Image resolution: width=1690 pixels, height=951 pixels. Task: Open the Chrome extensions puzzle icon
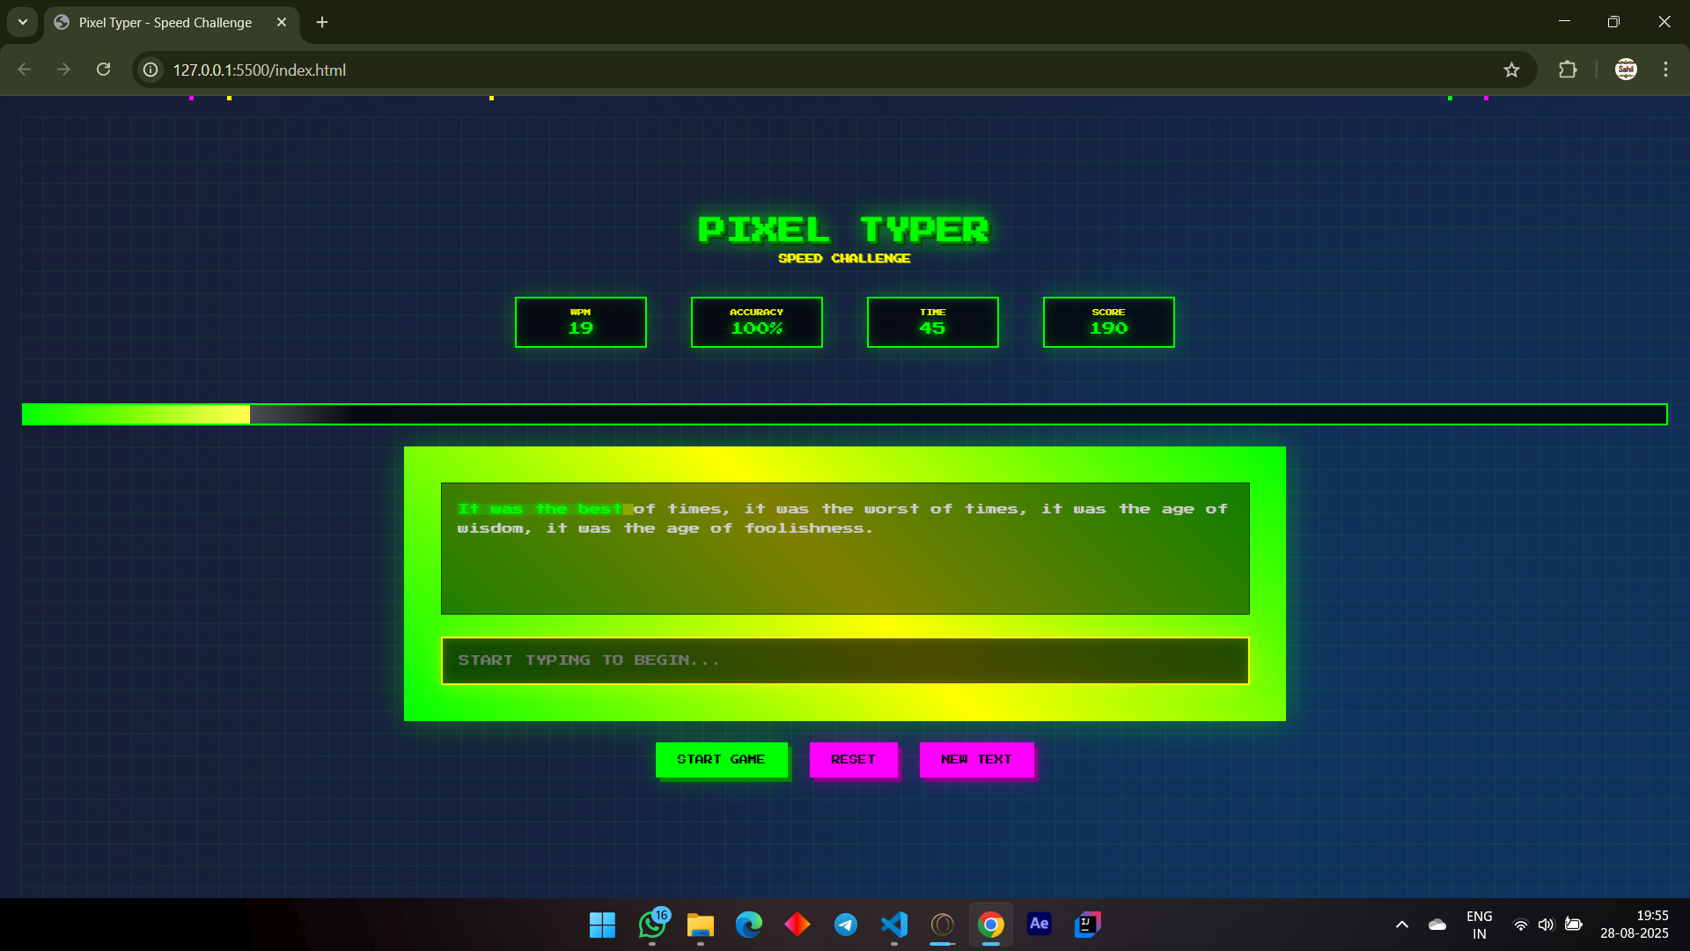coord(1568,70)
